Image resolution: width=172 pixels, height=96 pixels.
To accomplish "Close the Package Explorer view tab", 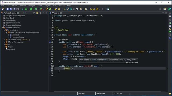I will click(x=18, y=13).
